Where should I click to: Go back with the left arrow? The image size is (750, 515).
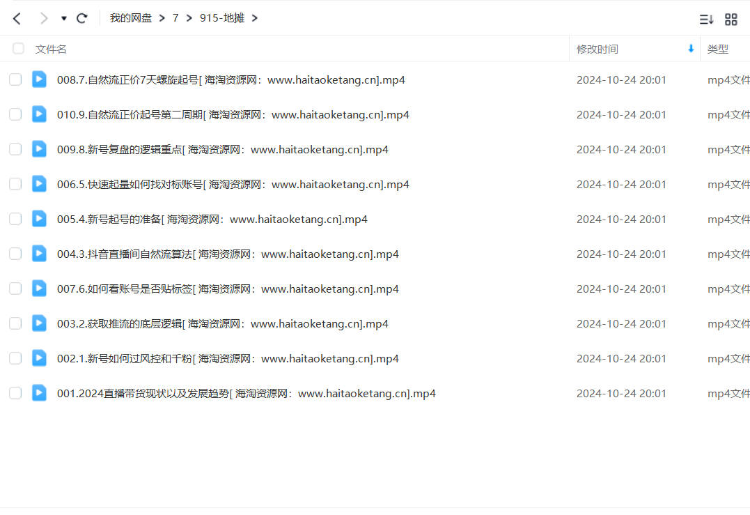[x=17, y=19]
